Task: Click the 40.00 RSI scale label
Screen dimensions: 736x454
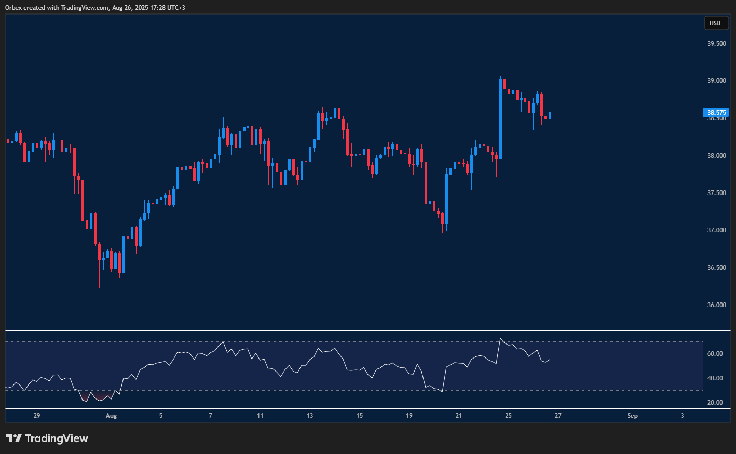Action: tap(715, 378)
